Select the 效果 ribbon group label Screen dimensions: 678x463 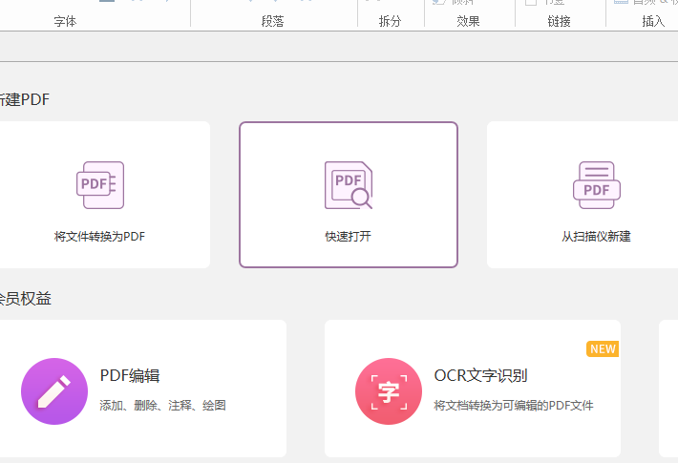(468, 21)
